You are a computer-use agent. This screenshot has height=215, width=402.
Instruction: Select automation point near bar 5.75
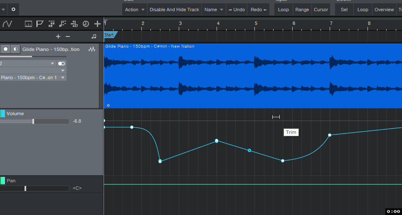pyautogui.click(x=283, y=161)
